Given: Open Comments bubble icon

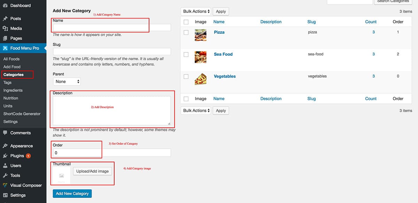Looking at the screenshot, I should (x=5, y=133).
